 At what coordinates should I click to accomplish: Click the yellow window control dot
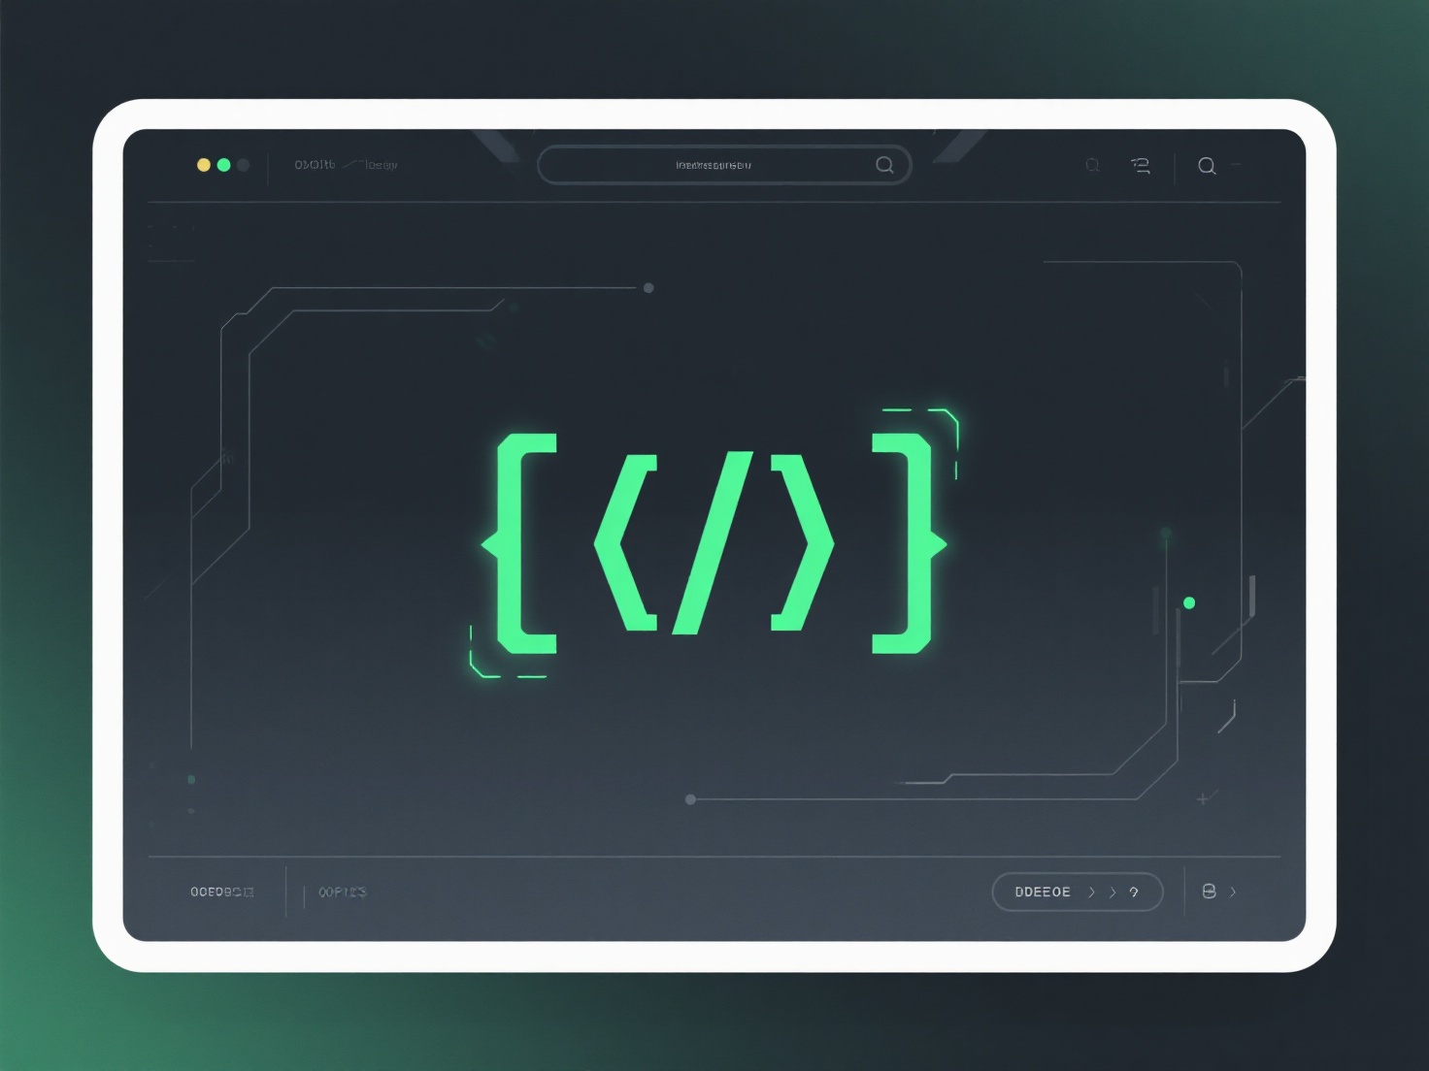click(x=204, y=165)
